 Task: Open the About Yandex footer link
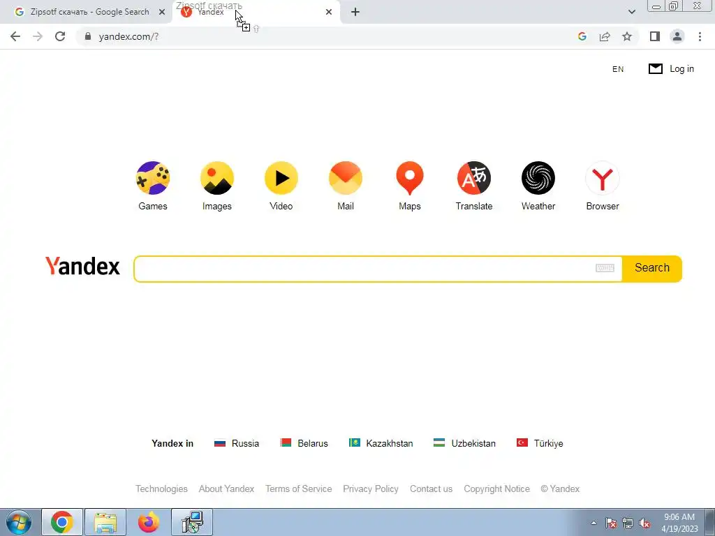coord(227,489)
